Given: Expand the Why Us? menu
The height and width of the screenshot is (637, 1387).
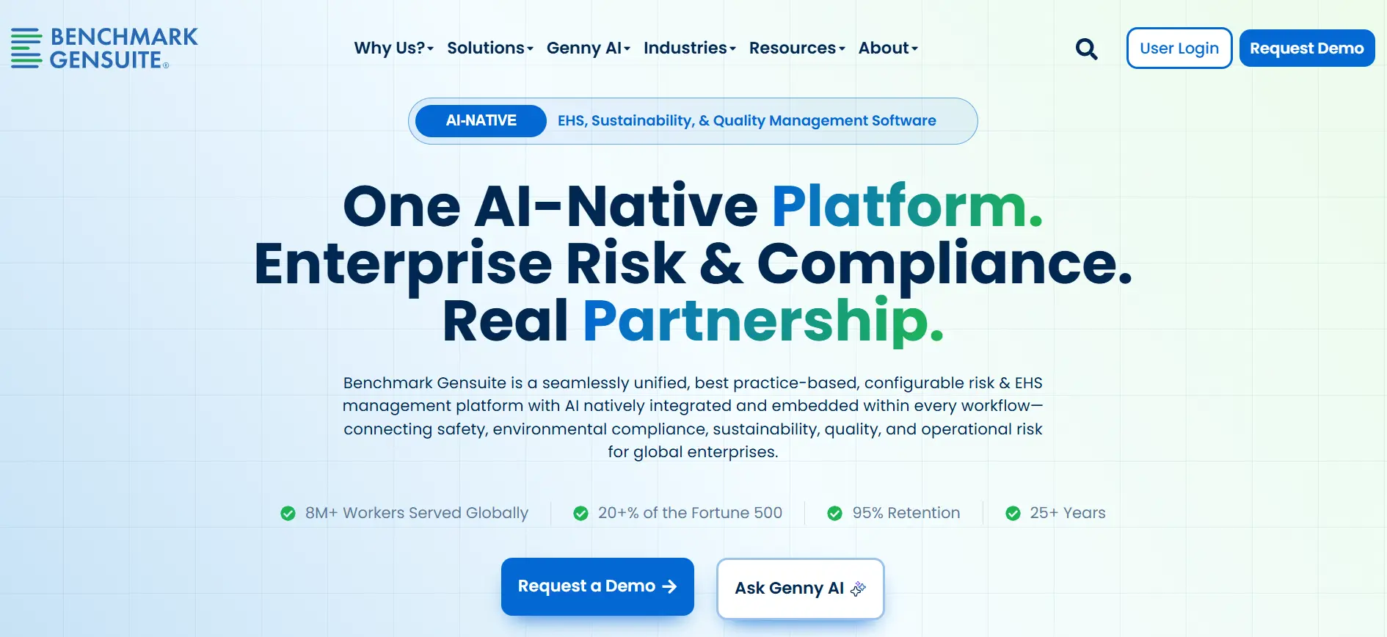Looking at the screenshot, I should (x=394, y=48).
